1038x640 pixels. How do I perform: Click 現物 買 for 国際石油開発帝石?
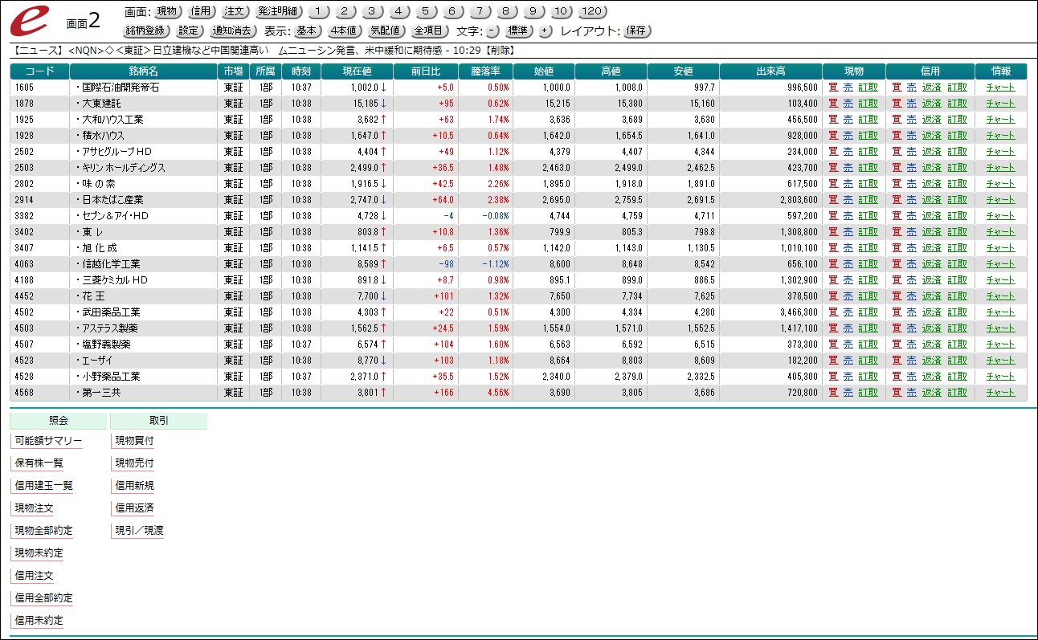coord(833,88)
